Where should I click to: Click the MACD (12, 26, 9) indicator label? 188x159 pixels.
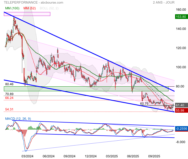[x=17, y=118]
